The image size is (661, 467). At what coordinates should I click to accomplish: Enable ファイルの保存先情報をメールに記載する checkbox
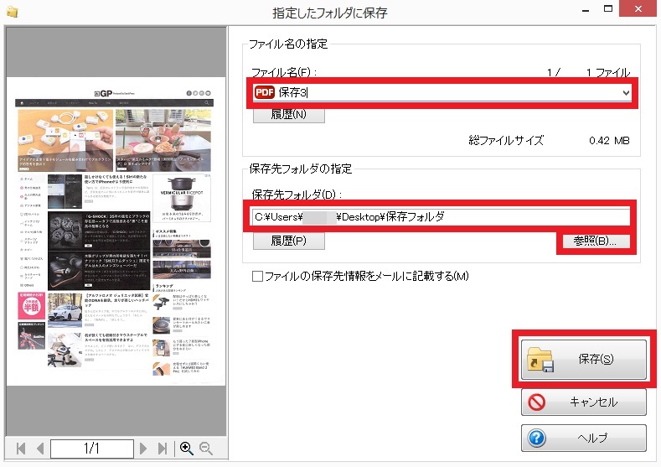tap(258, 276)
